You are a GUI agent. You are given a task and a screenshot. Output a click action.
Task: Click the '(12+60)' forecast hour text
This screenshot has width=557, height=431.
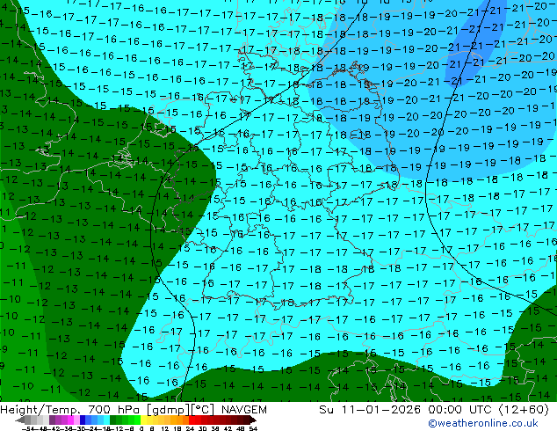click(x=524, y=410)
